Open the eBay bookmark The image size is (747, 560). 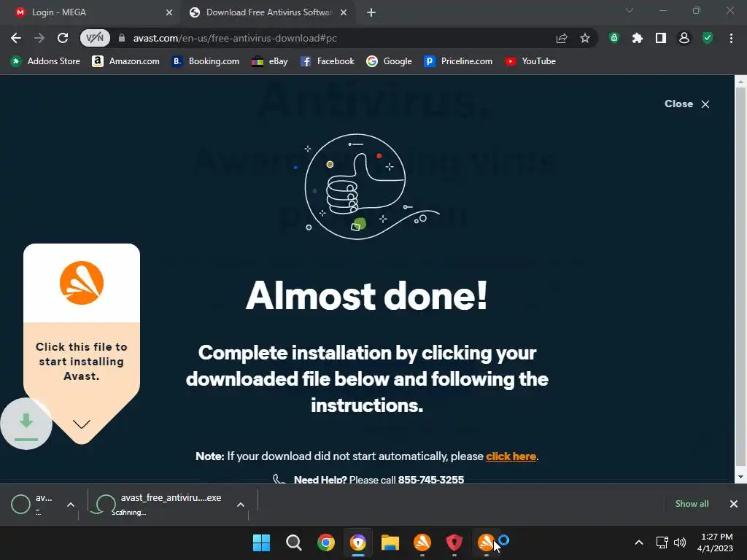[270, 61]
